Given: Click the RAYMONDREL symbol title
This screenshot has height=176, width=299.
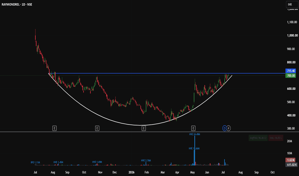Looking at the screenshot, I should [x=11, y=4].
